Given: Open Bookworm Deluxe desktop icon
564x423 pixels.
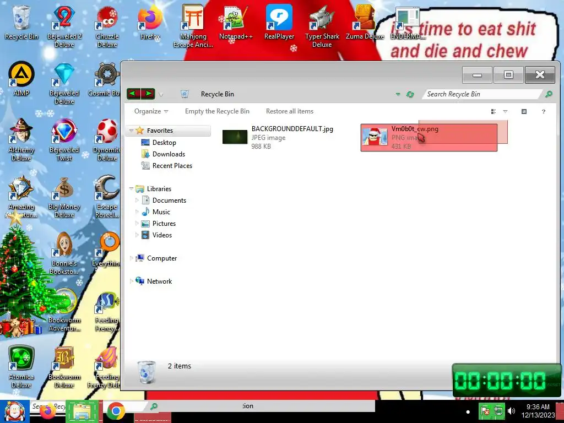Looking at the screenshot, I should tap(64, 366).
